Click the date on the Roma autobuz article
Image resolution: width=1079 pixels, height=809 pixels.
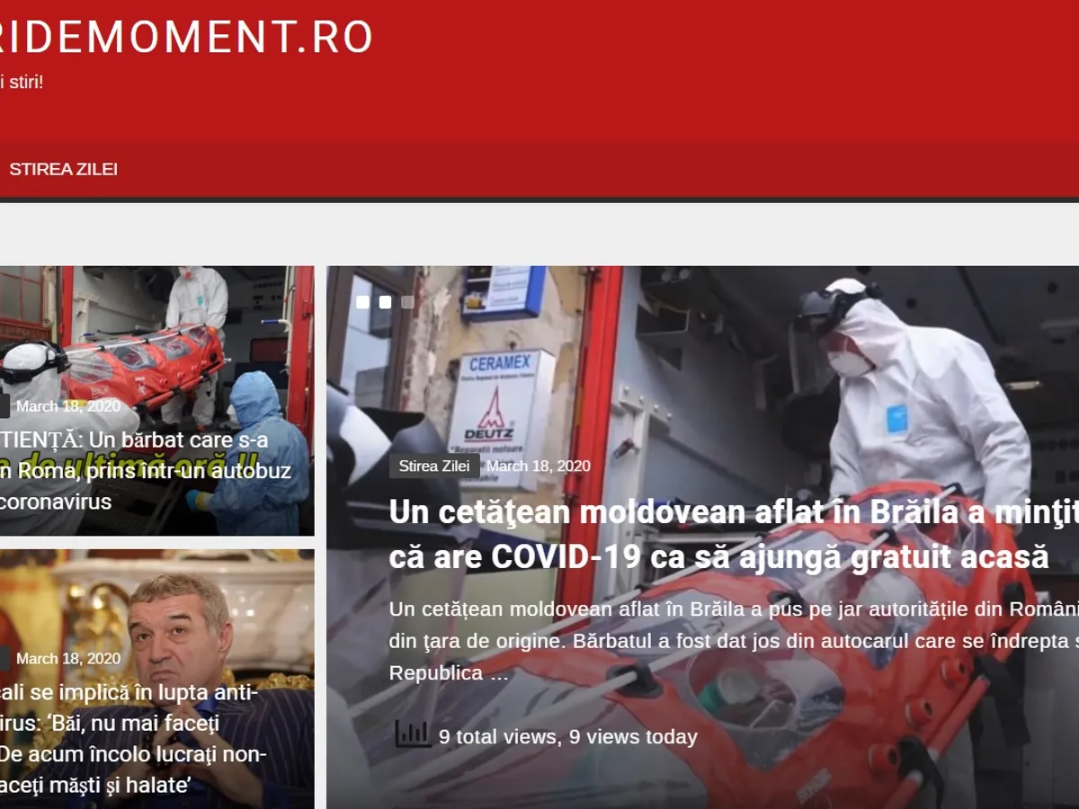[x=68, y=406]
